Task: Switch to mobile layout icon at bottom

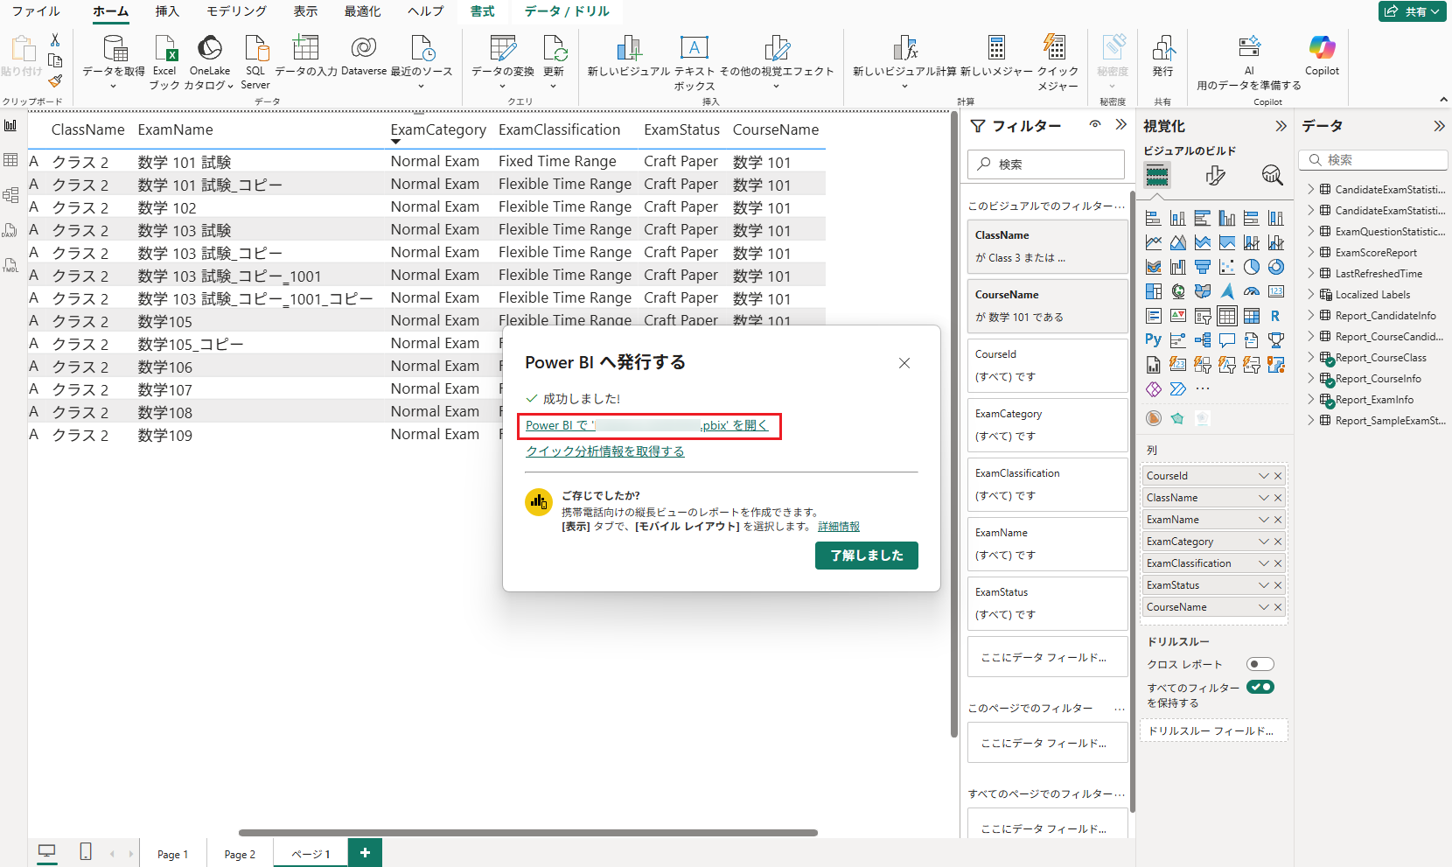Action: [86, 851]
